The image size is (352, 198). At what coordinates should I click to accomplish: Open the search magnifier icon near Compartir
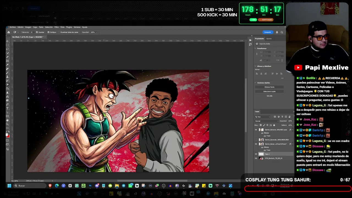[282, 32]
